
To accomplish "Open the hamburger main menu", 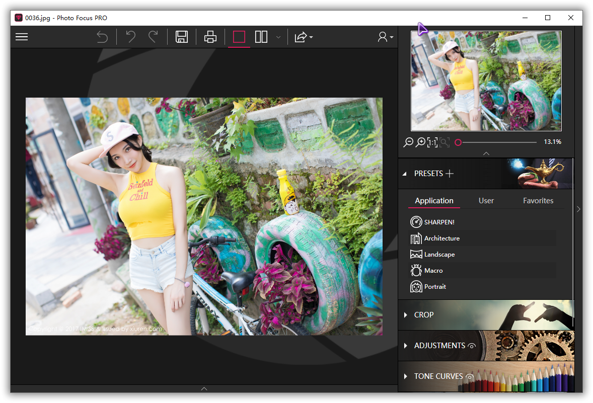I will [22, 37].
